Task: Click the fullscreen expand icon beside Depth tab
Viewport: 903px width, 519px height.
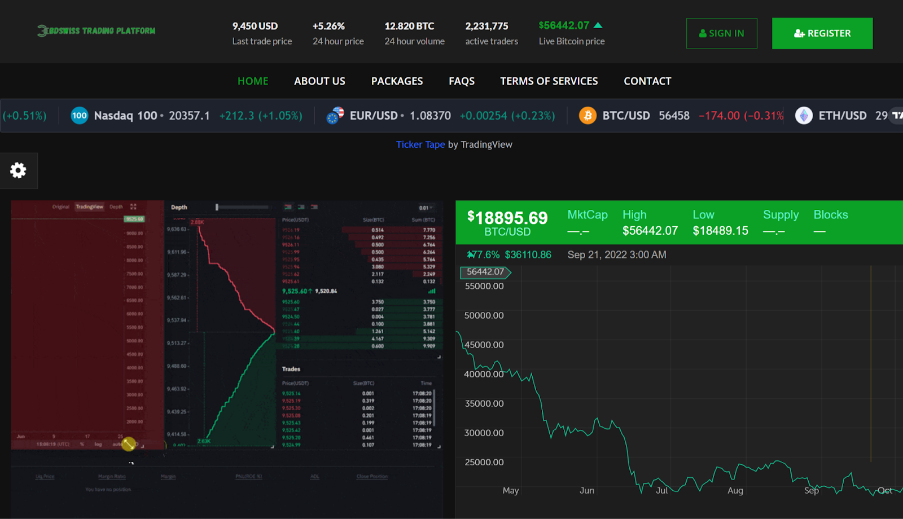Action: [x=133, y=206]
